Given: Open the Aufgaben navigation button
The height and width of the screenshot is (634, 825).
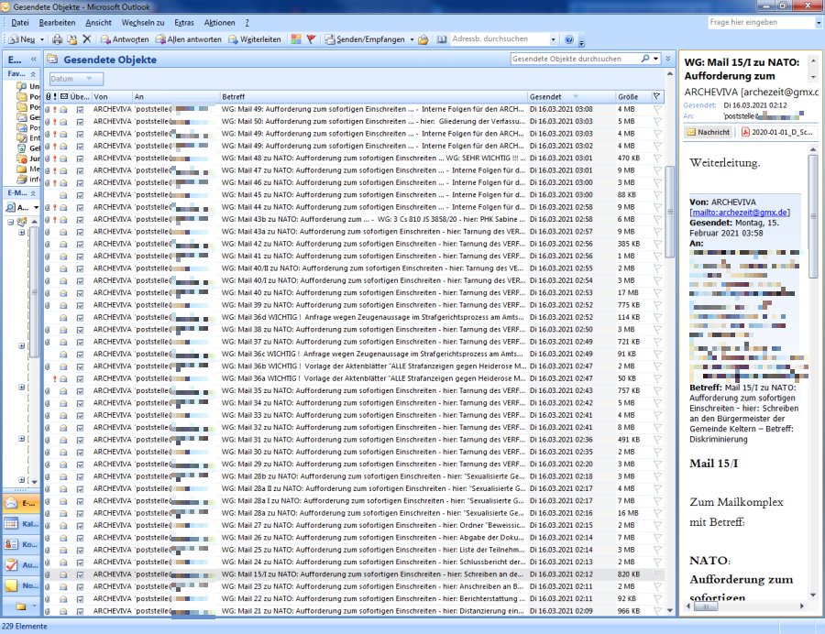Looking at the screenshot, I should pyautogui.click(x=20, y=565).
